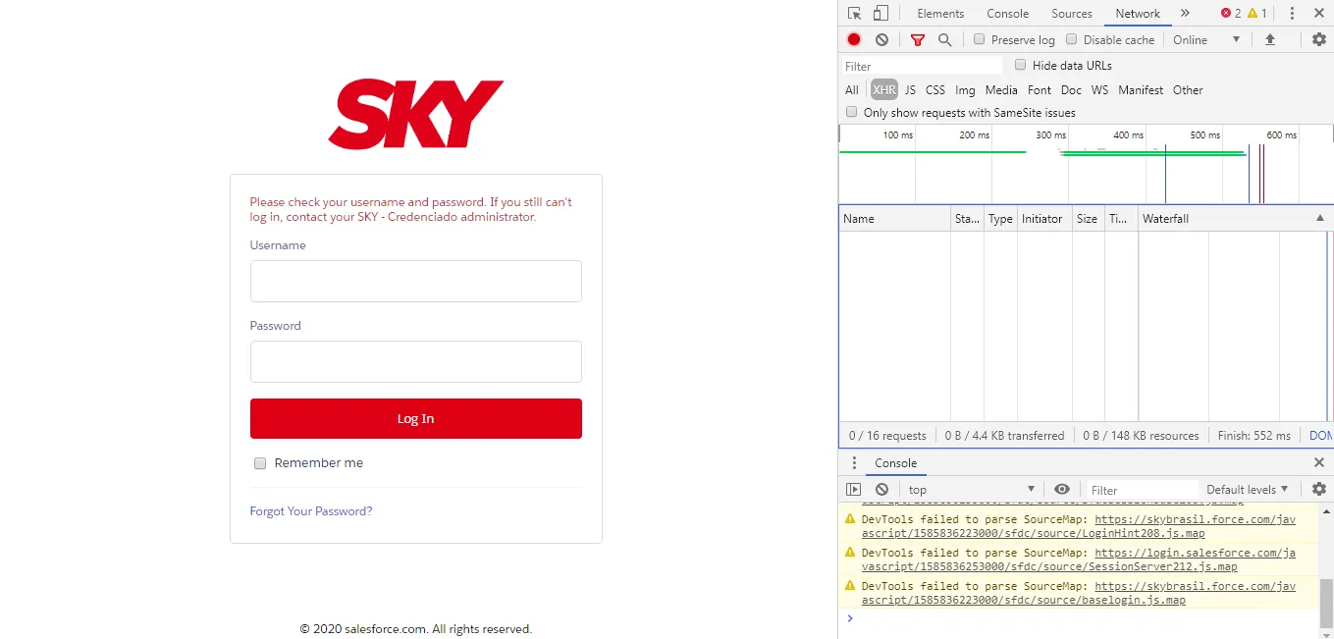Open network search with the magnifier icon
Image resolution: width=1334 pixels, height=639 pixels.
coord(944,40)
